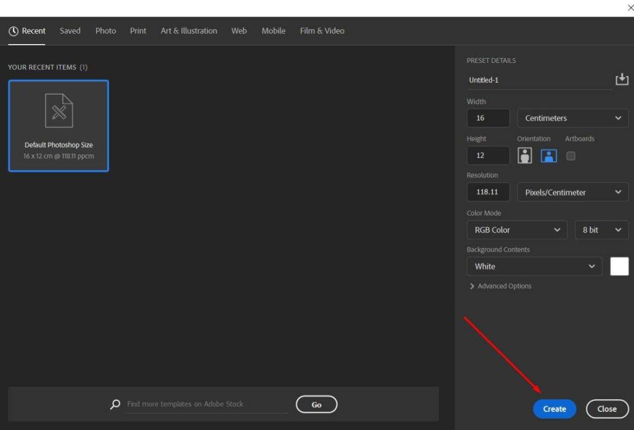This screenshot has height=430, width=634.
Task: Open the RGB Color mode dropdown
Action: (517, 230)
